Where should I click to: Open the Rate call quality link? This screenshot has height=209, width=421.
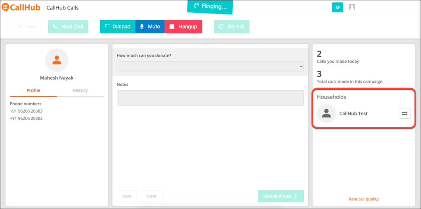(363, 199)
